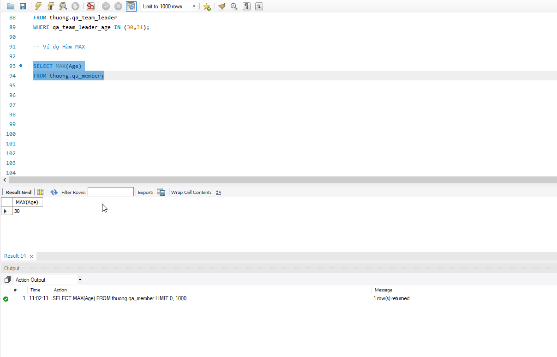557x357 pixels.
Task: Select the result cell with value 30
Action: tap(27, 211)
